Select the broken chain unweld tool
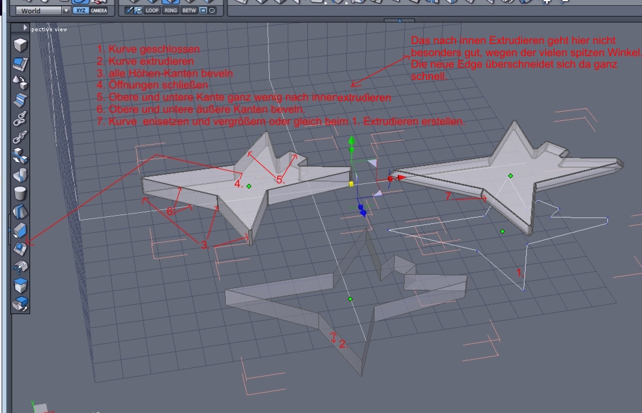 click(x=20, y=137)
